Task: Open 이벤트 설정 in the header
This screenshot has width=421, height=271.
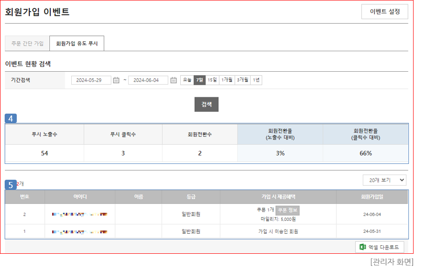Action: point(385,12)
